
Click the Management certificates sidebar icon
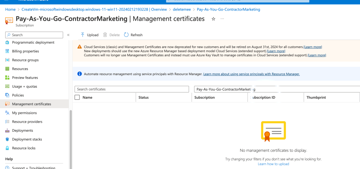(7, 104)
